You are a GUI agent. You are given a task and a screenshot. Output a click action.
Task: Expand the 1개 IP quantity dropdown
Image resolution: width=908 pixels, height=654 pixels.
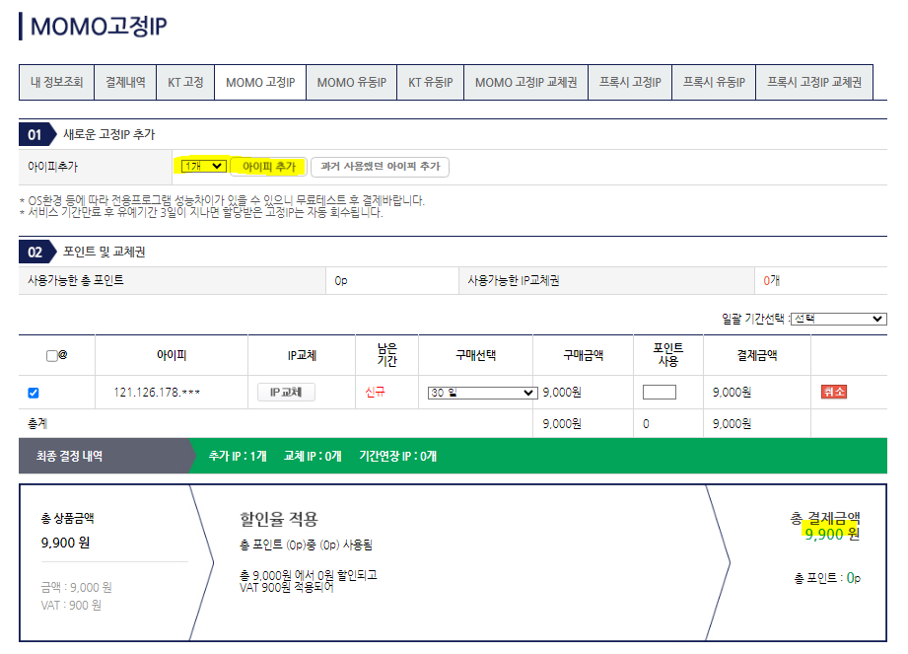tap(203, 167)
